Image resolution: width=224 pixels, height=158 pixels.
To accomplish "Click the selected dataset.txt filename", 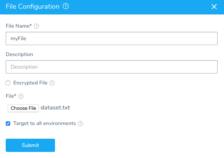I will pyautogui.click(x=55, y=108).
